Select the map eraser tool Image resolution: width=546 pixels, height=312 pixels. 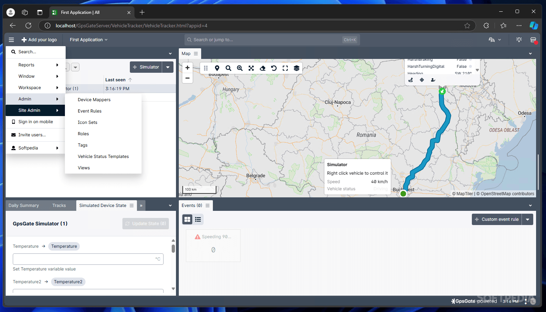(263, 68)
